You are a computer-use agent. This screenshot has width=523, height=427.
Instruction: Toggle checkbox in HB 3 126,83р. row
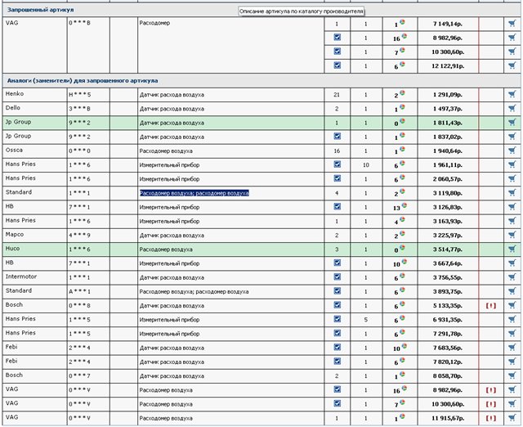[337, 206]
